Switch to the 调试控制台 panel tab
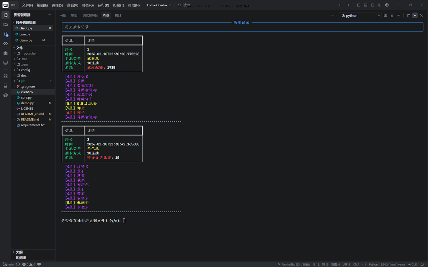This screenshot has width=428, height=267. [90, 15]
